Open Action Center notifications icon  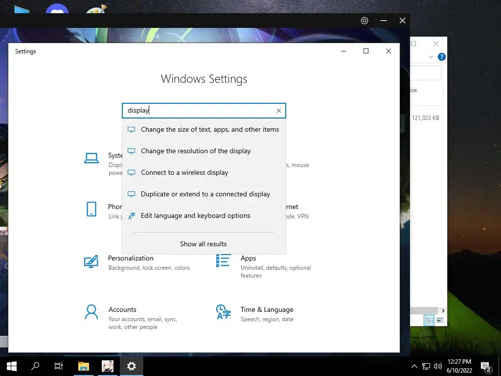(486, 366)
